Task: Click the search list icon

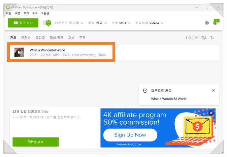Action: point(204,38)
